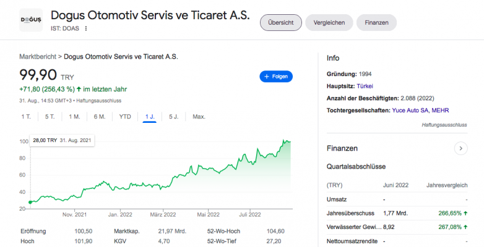484x247 pixels.
Task: Open the Finanzen tab at top
Action: pos(376,22)
